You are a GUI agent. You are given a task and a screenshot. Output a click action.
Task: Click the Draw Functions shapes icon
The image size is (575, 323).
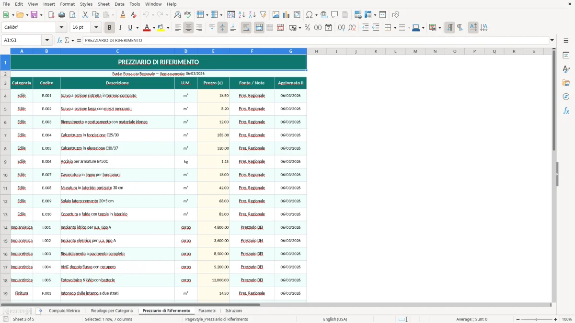point(395,15)
